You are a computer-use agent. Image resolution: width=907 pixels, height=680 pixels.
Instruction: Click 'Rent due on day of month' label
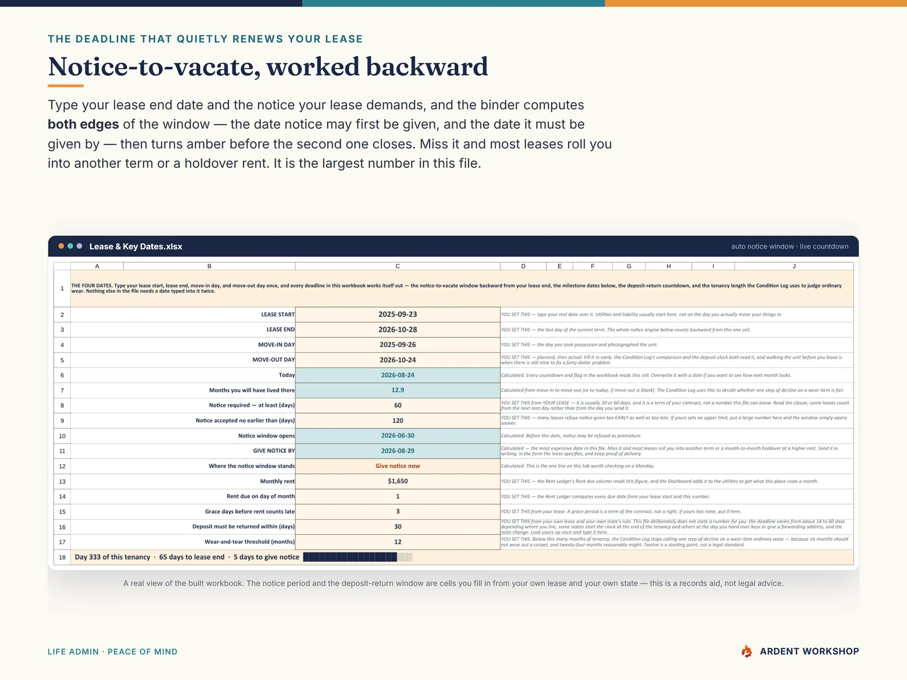[x=261, y=496]
